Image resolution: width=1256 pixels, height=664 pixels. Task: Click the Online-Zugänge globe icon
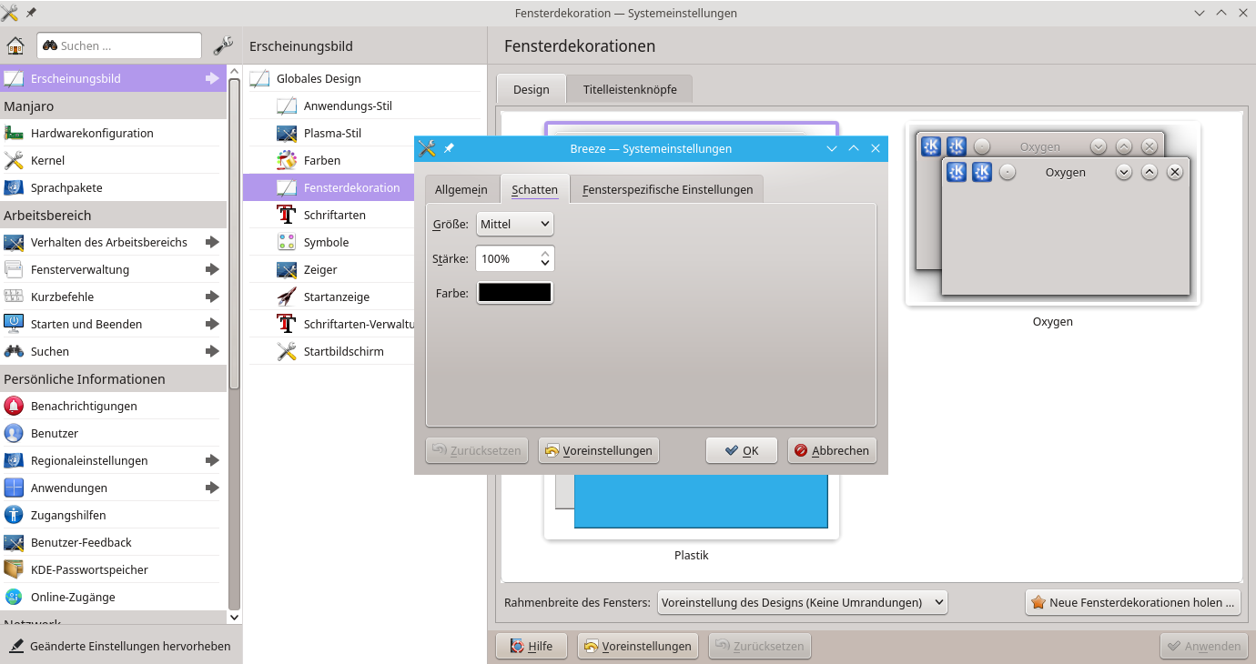[14, 597]
